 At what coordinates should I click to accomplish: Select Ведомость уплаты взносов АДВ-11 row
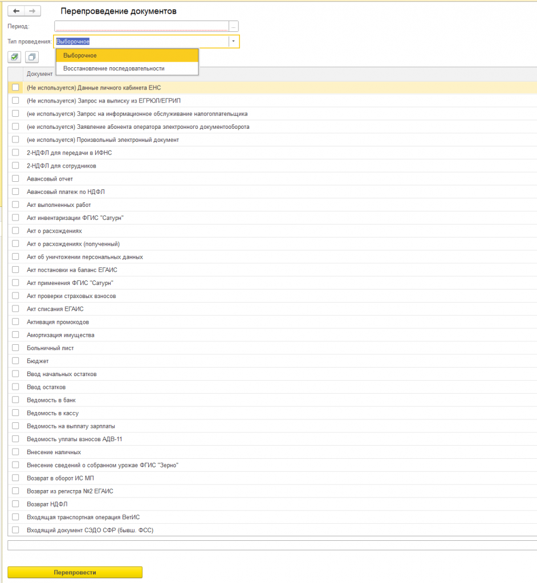(272, 439)
